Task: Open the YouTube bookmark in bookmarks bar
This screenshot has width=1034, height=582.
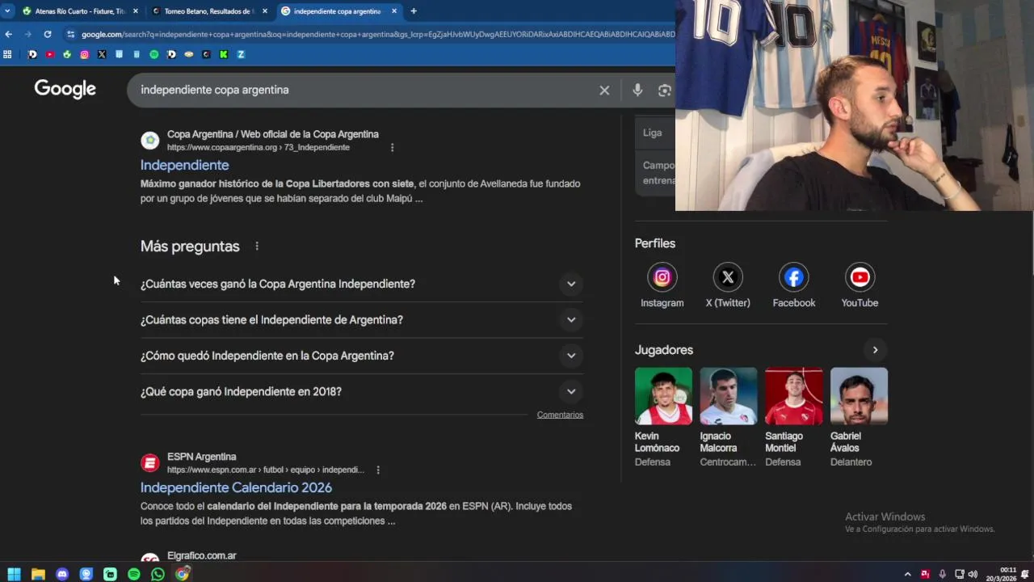Action: [x=49, y=54]
